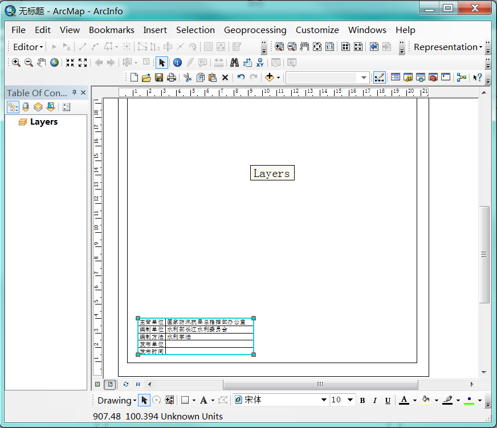Choose the Select Elements arrow tool

(x=162, y=63)
